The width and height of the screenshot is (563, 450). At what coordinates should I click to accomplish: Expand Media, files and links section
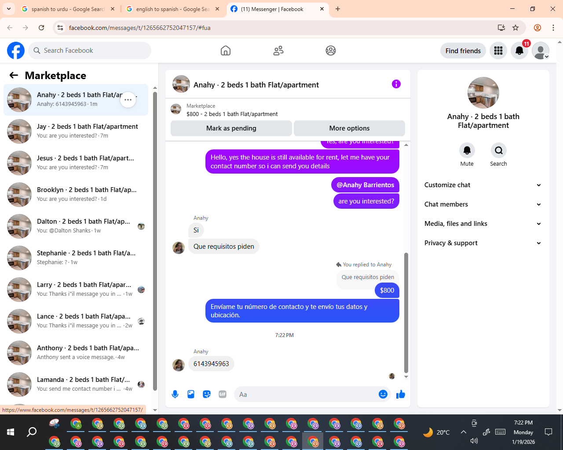pyautogui.click(x=483, y=224)
